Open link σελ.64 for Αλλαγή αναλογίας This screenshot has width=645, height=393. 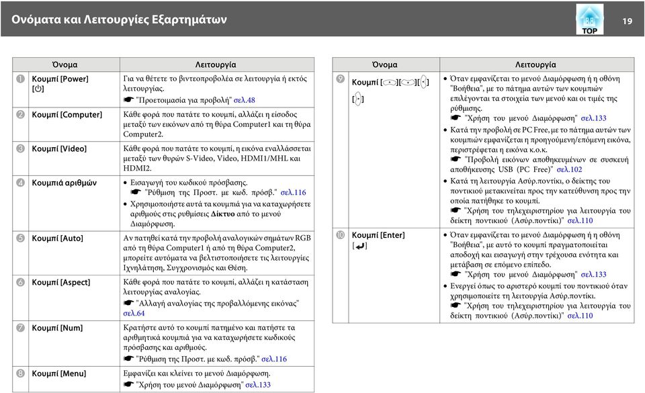tap(134, 313)
